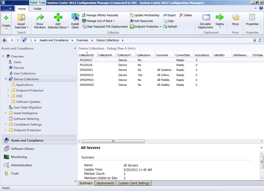This screenshot has height=191, width=264.
Task: Click Overview in the breadcrumb
Action: [82, 40]
